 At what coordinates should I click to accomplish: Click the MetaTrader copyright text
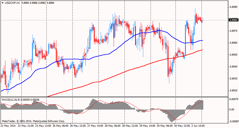pos(33,121)
